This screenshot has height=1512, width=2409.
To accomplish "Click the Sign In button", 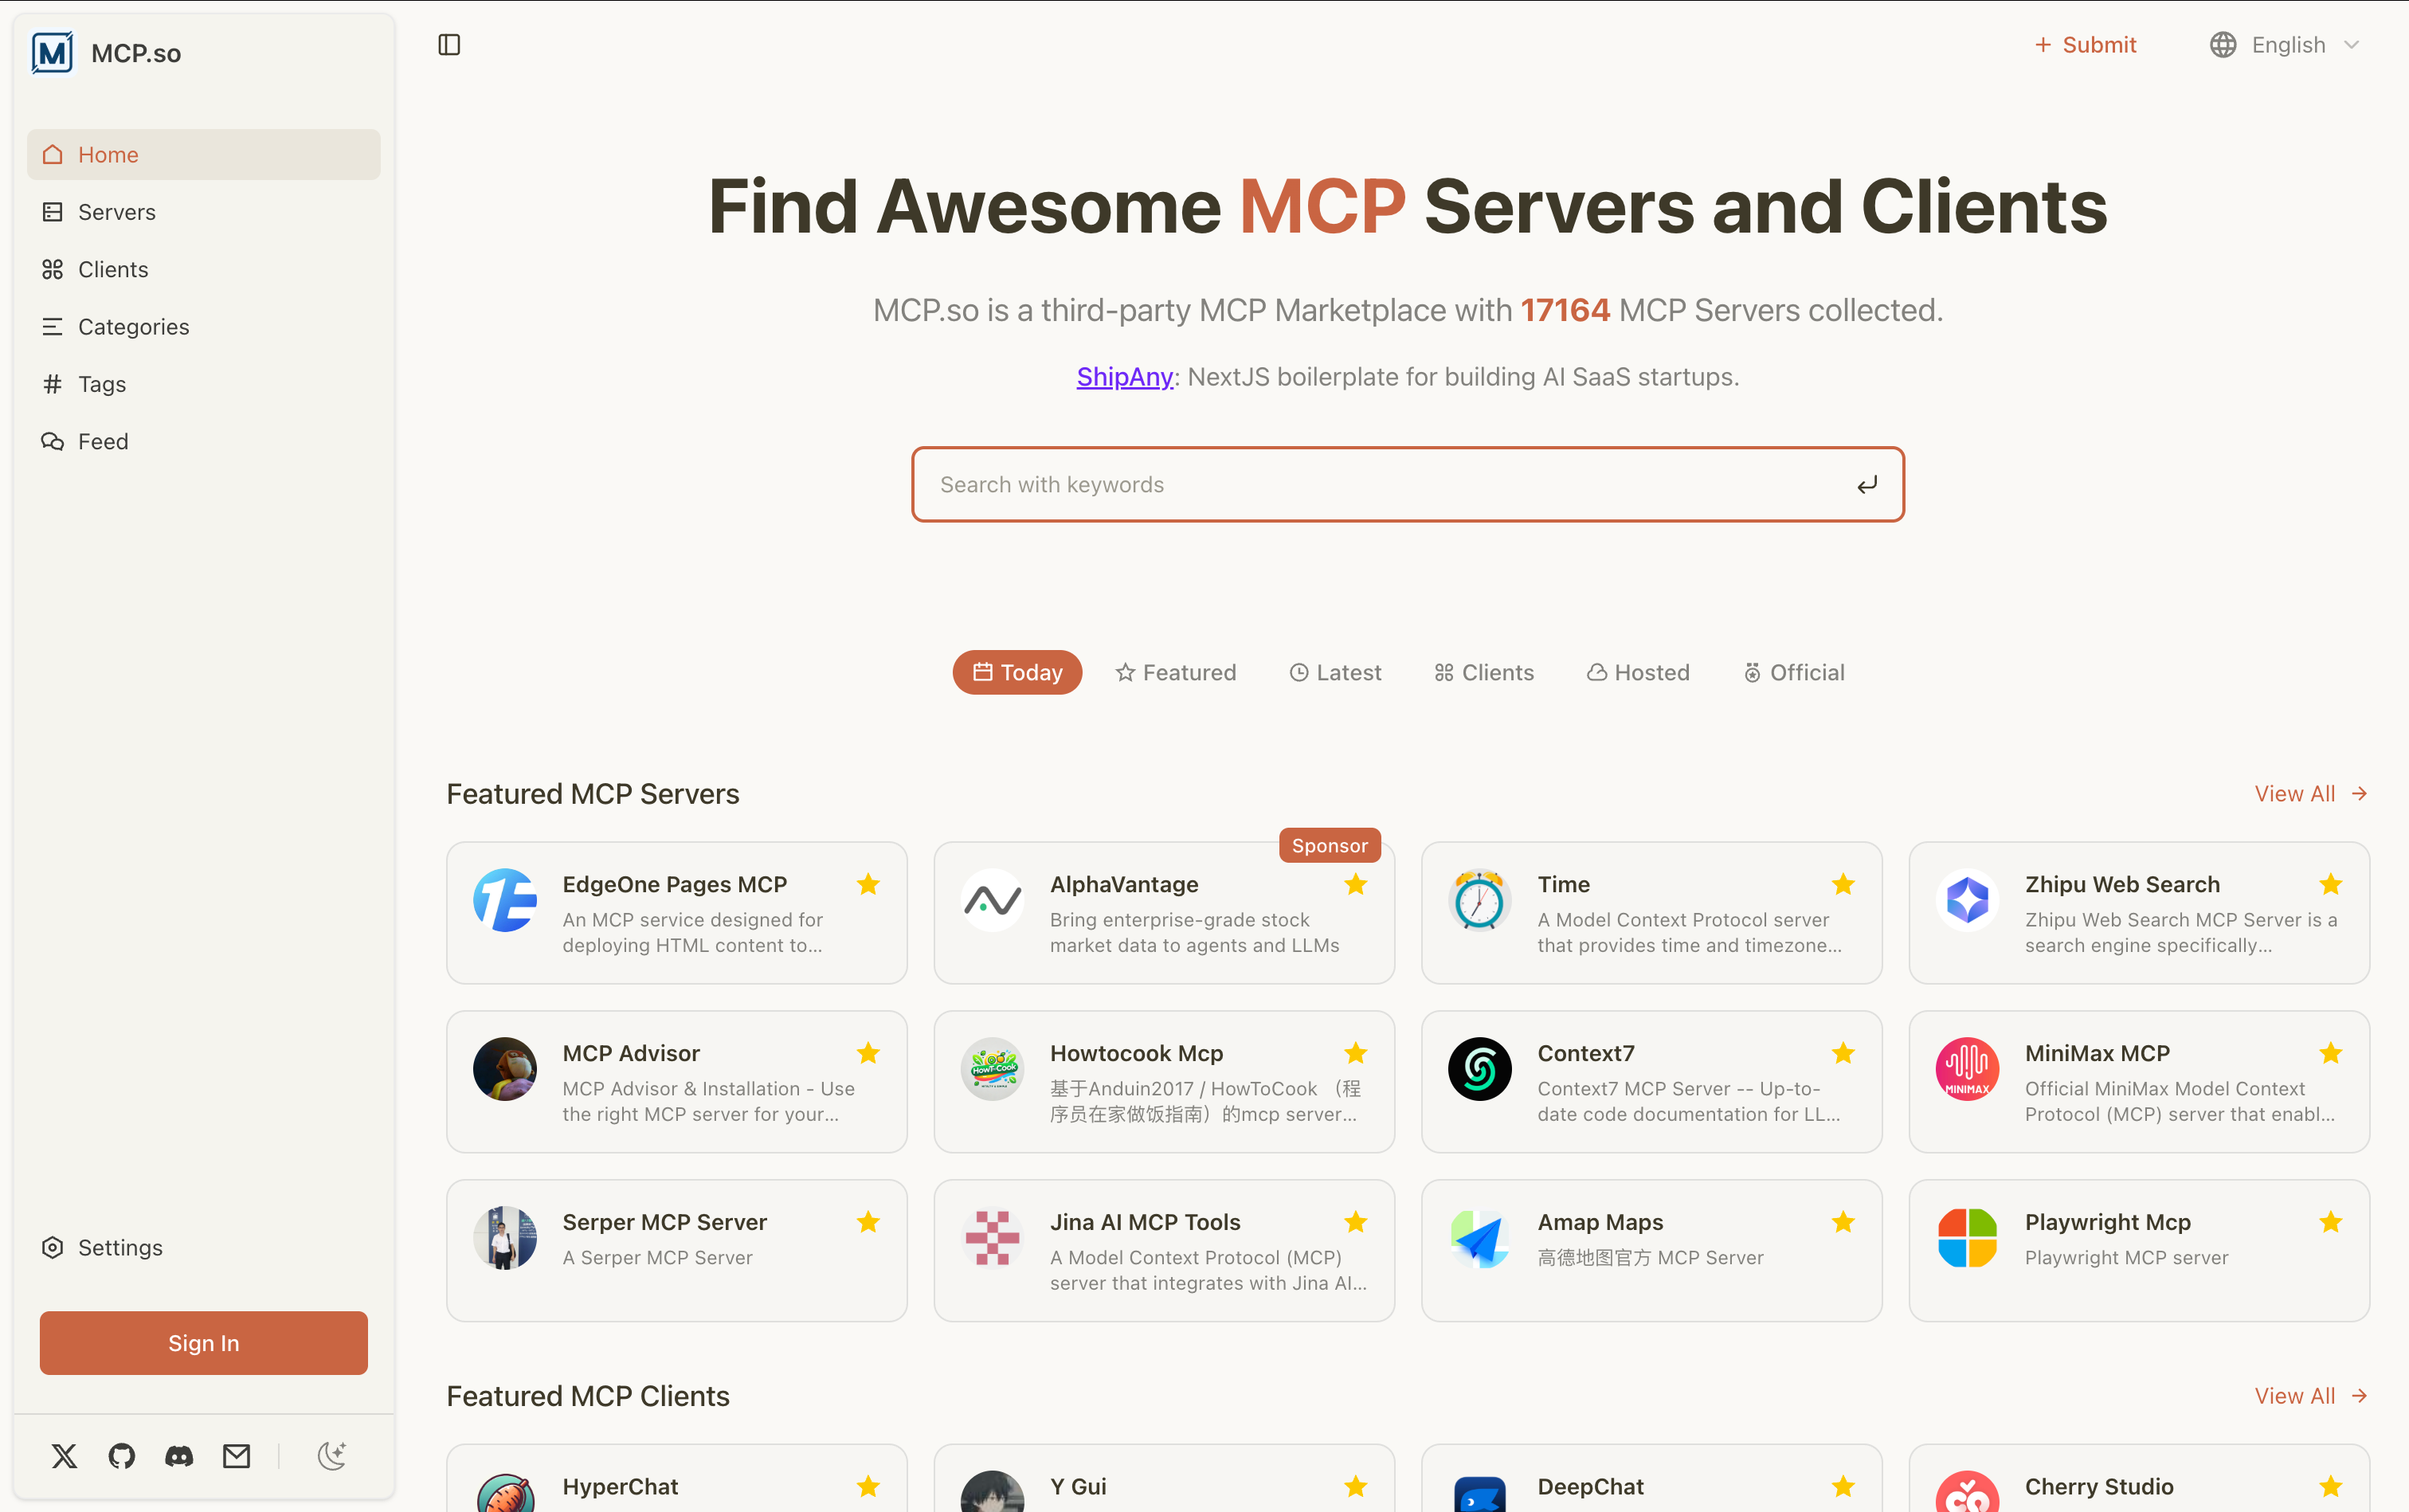I will pyautogui.click(x=204, y=1343).
